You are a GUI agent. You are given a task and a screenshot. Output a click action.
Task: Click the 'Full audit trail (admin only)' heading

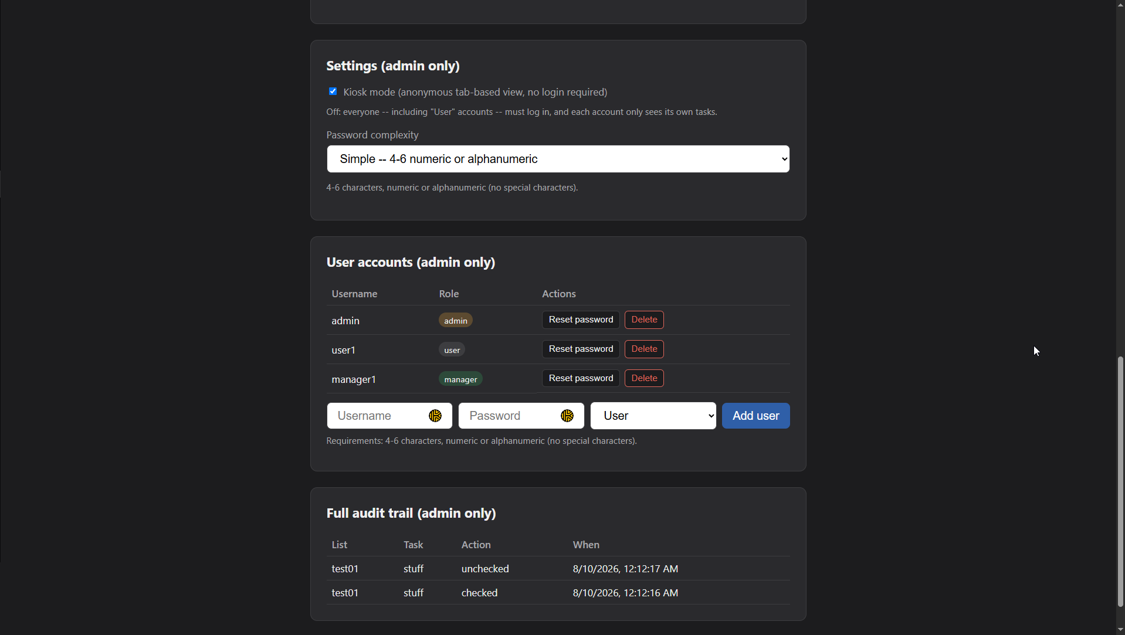pyautogui.click(x=411, y=513)
